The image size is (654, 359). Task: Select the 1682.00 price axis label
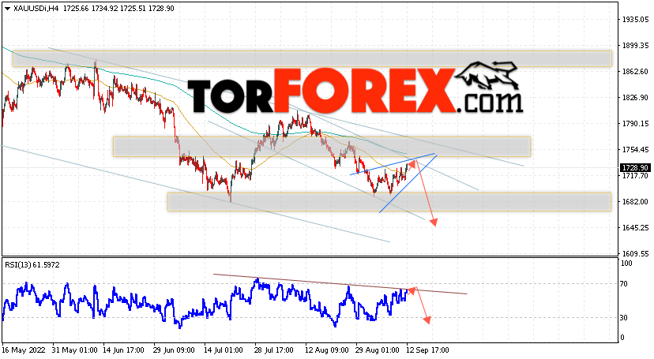[635, 201]
